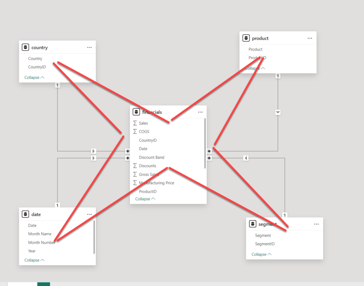Collapse the product table card
Screen dimensions: 364x286
coord(255,68)
